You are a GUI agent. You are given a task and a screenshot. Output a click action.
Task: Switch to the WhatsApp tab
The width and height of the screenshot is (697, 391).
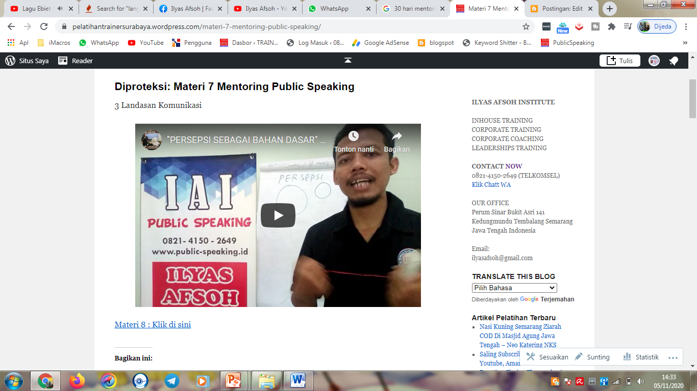tap(339, 9)
